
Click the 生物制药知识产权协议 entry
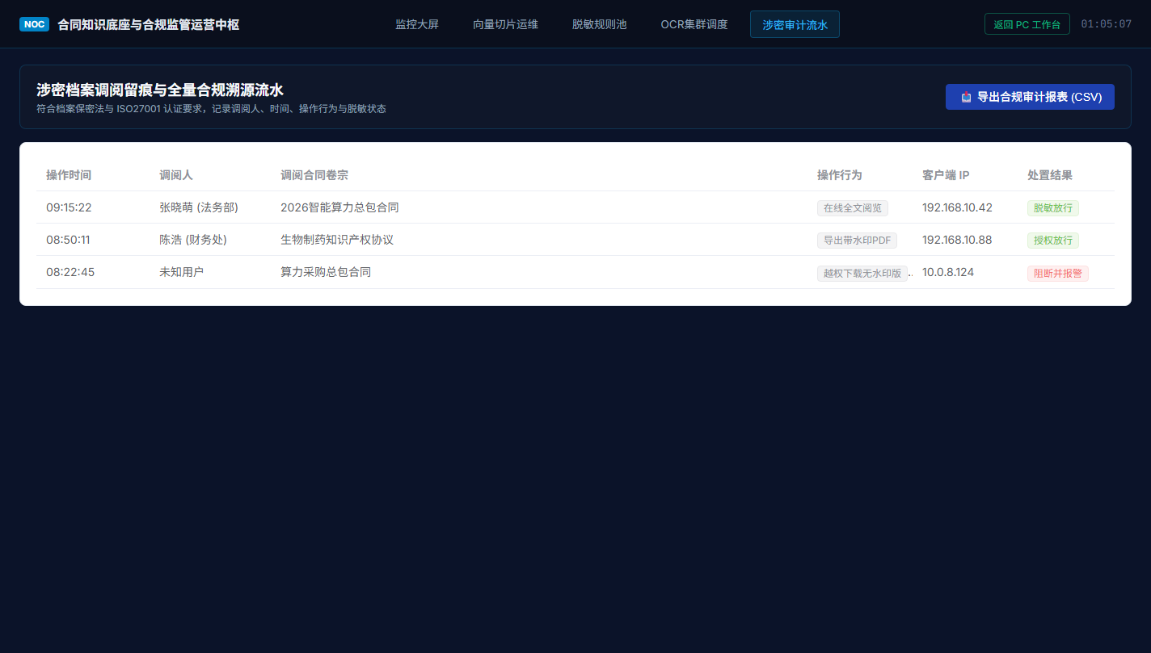[337, 240]
